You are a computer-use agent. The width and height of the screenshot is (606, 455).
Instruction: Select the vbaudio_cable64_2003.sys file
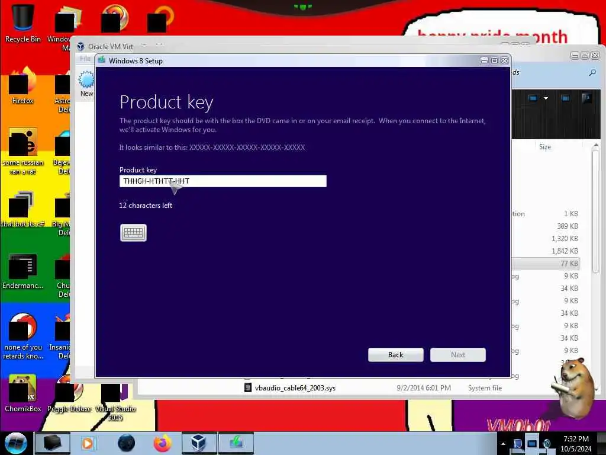[295, 387]
